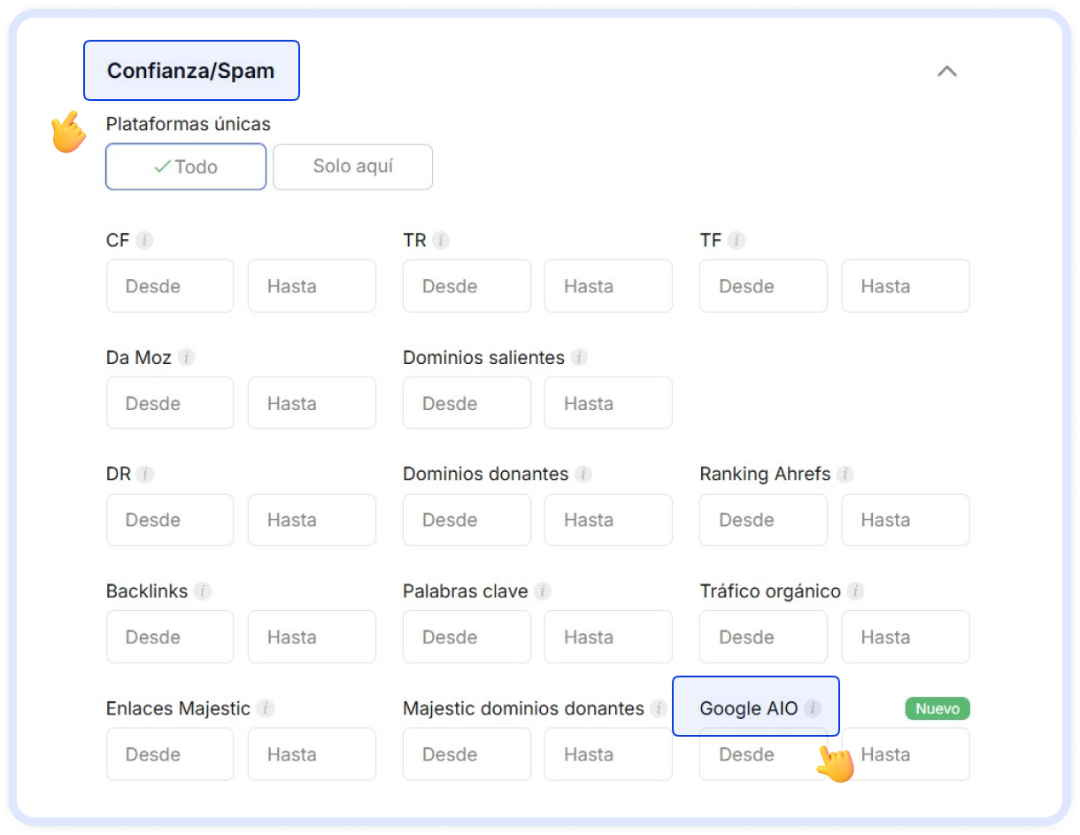The height and width of the screenshot is (835, 1080).
Task: Open the Dominios donantes info icon
Action: tap(583, 474)
